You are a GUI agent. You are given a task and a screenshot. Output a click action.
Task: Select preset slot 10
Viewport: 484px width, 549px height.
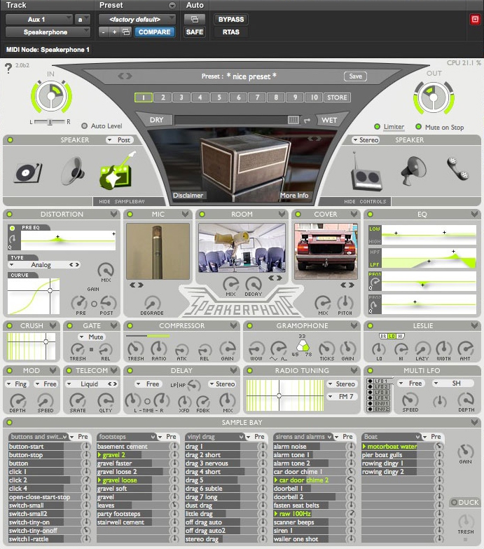coord(314,97)
